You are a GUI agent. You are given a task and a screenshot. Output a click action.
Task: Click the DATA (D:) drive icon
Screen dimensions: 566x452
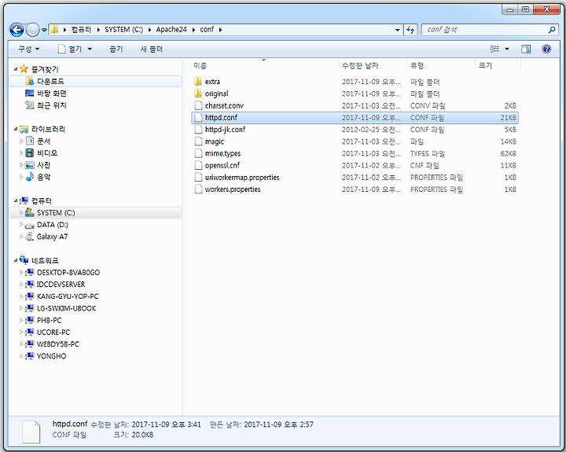point(30,225)
